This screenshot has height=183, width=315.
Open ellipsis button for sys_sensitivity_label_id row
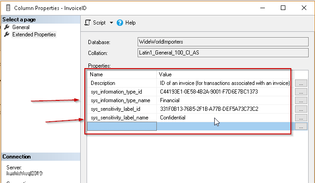(300, 109)
